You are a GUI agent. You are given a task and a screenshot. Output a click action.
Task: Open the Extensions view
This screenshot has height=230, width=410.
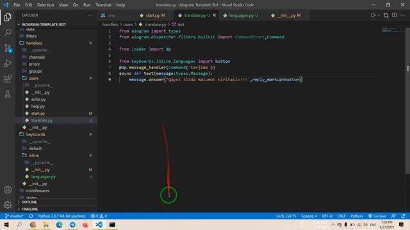point(8,79)
